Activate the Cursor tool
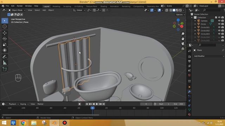Screen dimensions: 225x126 pyautogui.click(x=5, y=27)
